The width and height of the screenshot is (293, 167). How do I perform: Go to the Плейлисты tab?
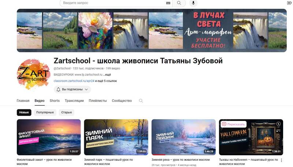pyautogui.click(x=98, y=101)
